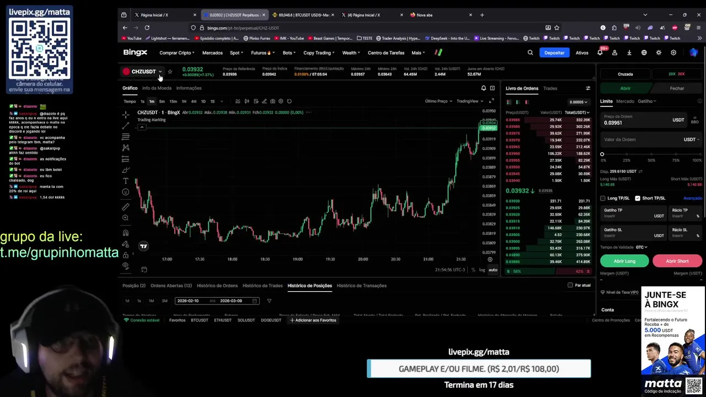
Task: Click the BBO price swap icon
Action: tap(694, 121)
